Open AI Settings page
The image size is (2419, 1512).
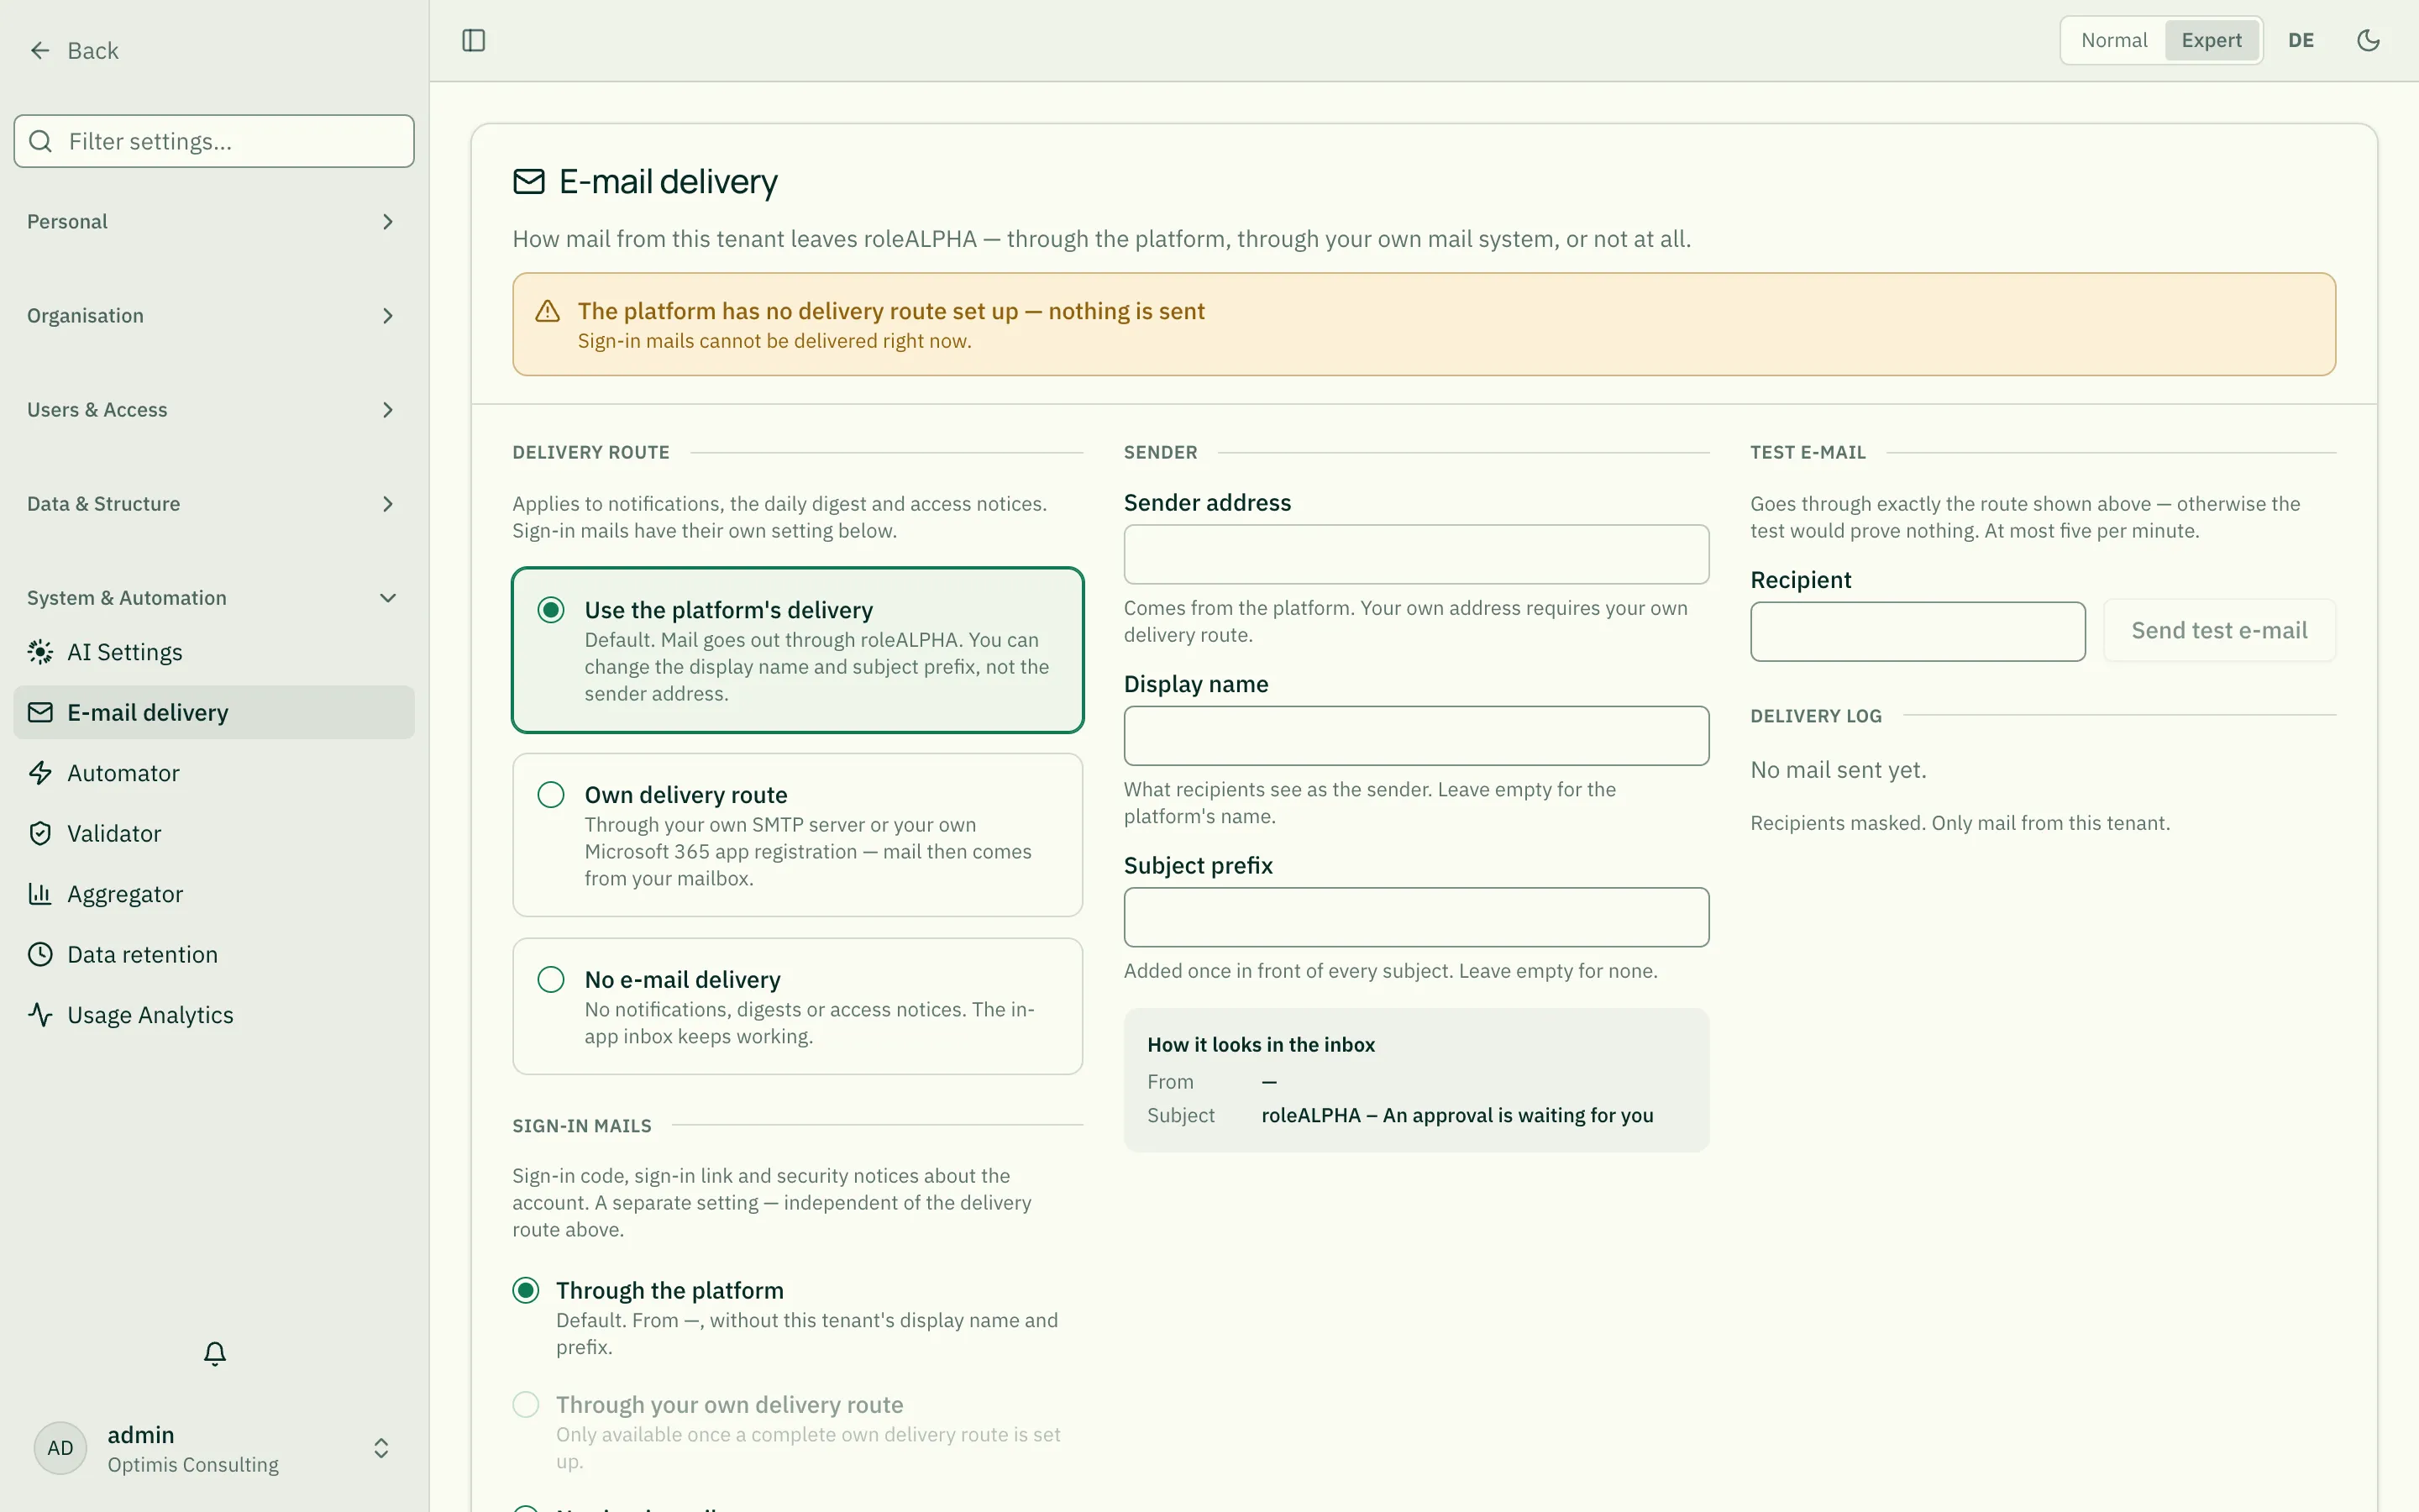[214, 652]
